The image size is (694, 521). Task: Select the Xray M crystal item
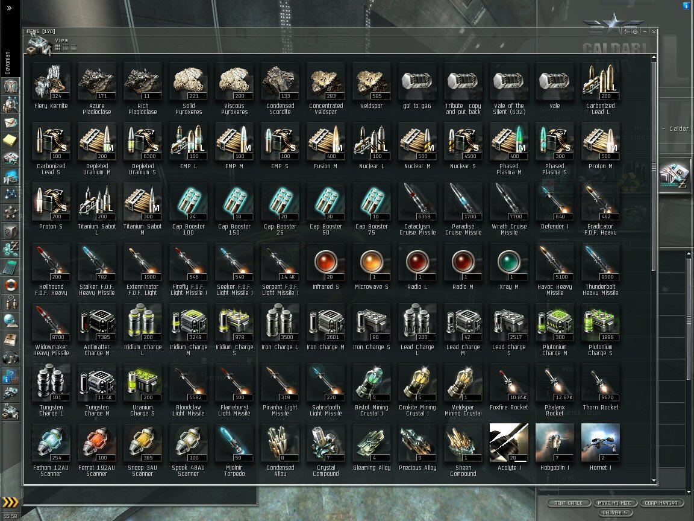pos(509,267)
